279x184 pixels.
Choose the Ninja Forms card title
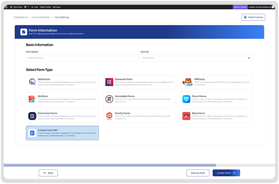coord(199,113)
